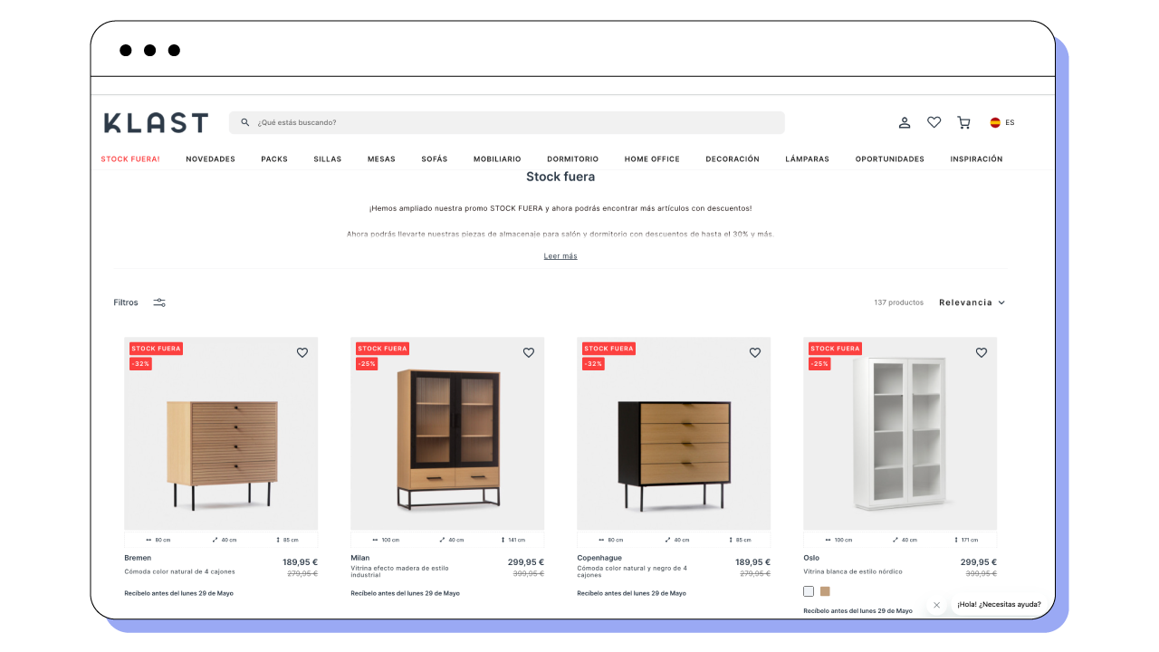This screenshot has height=652, width=1159.
Task: Expand the Filtros panel
Action: 125,302
